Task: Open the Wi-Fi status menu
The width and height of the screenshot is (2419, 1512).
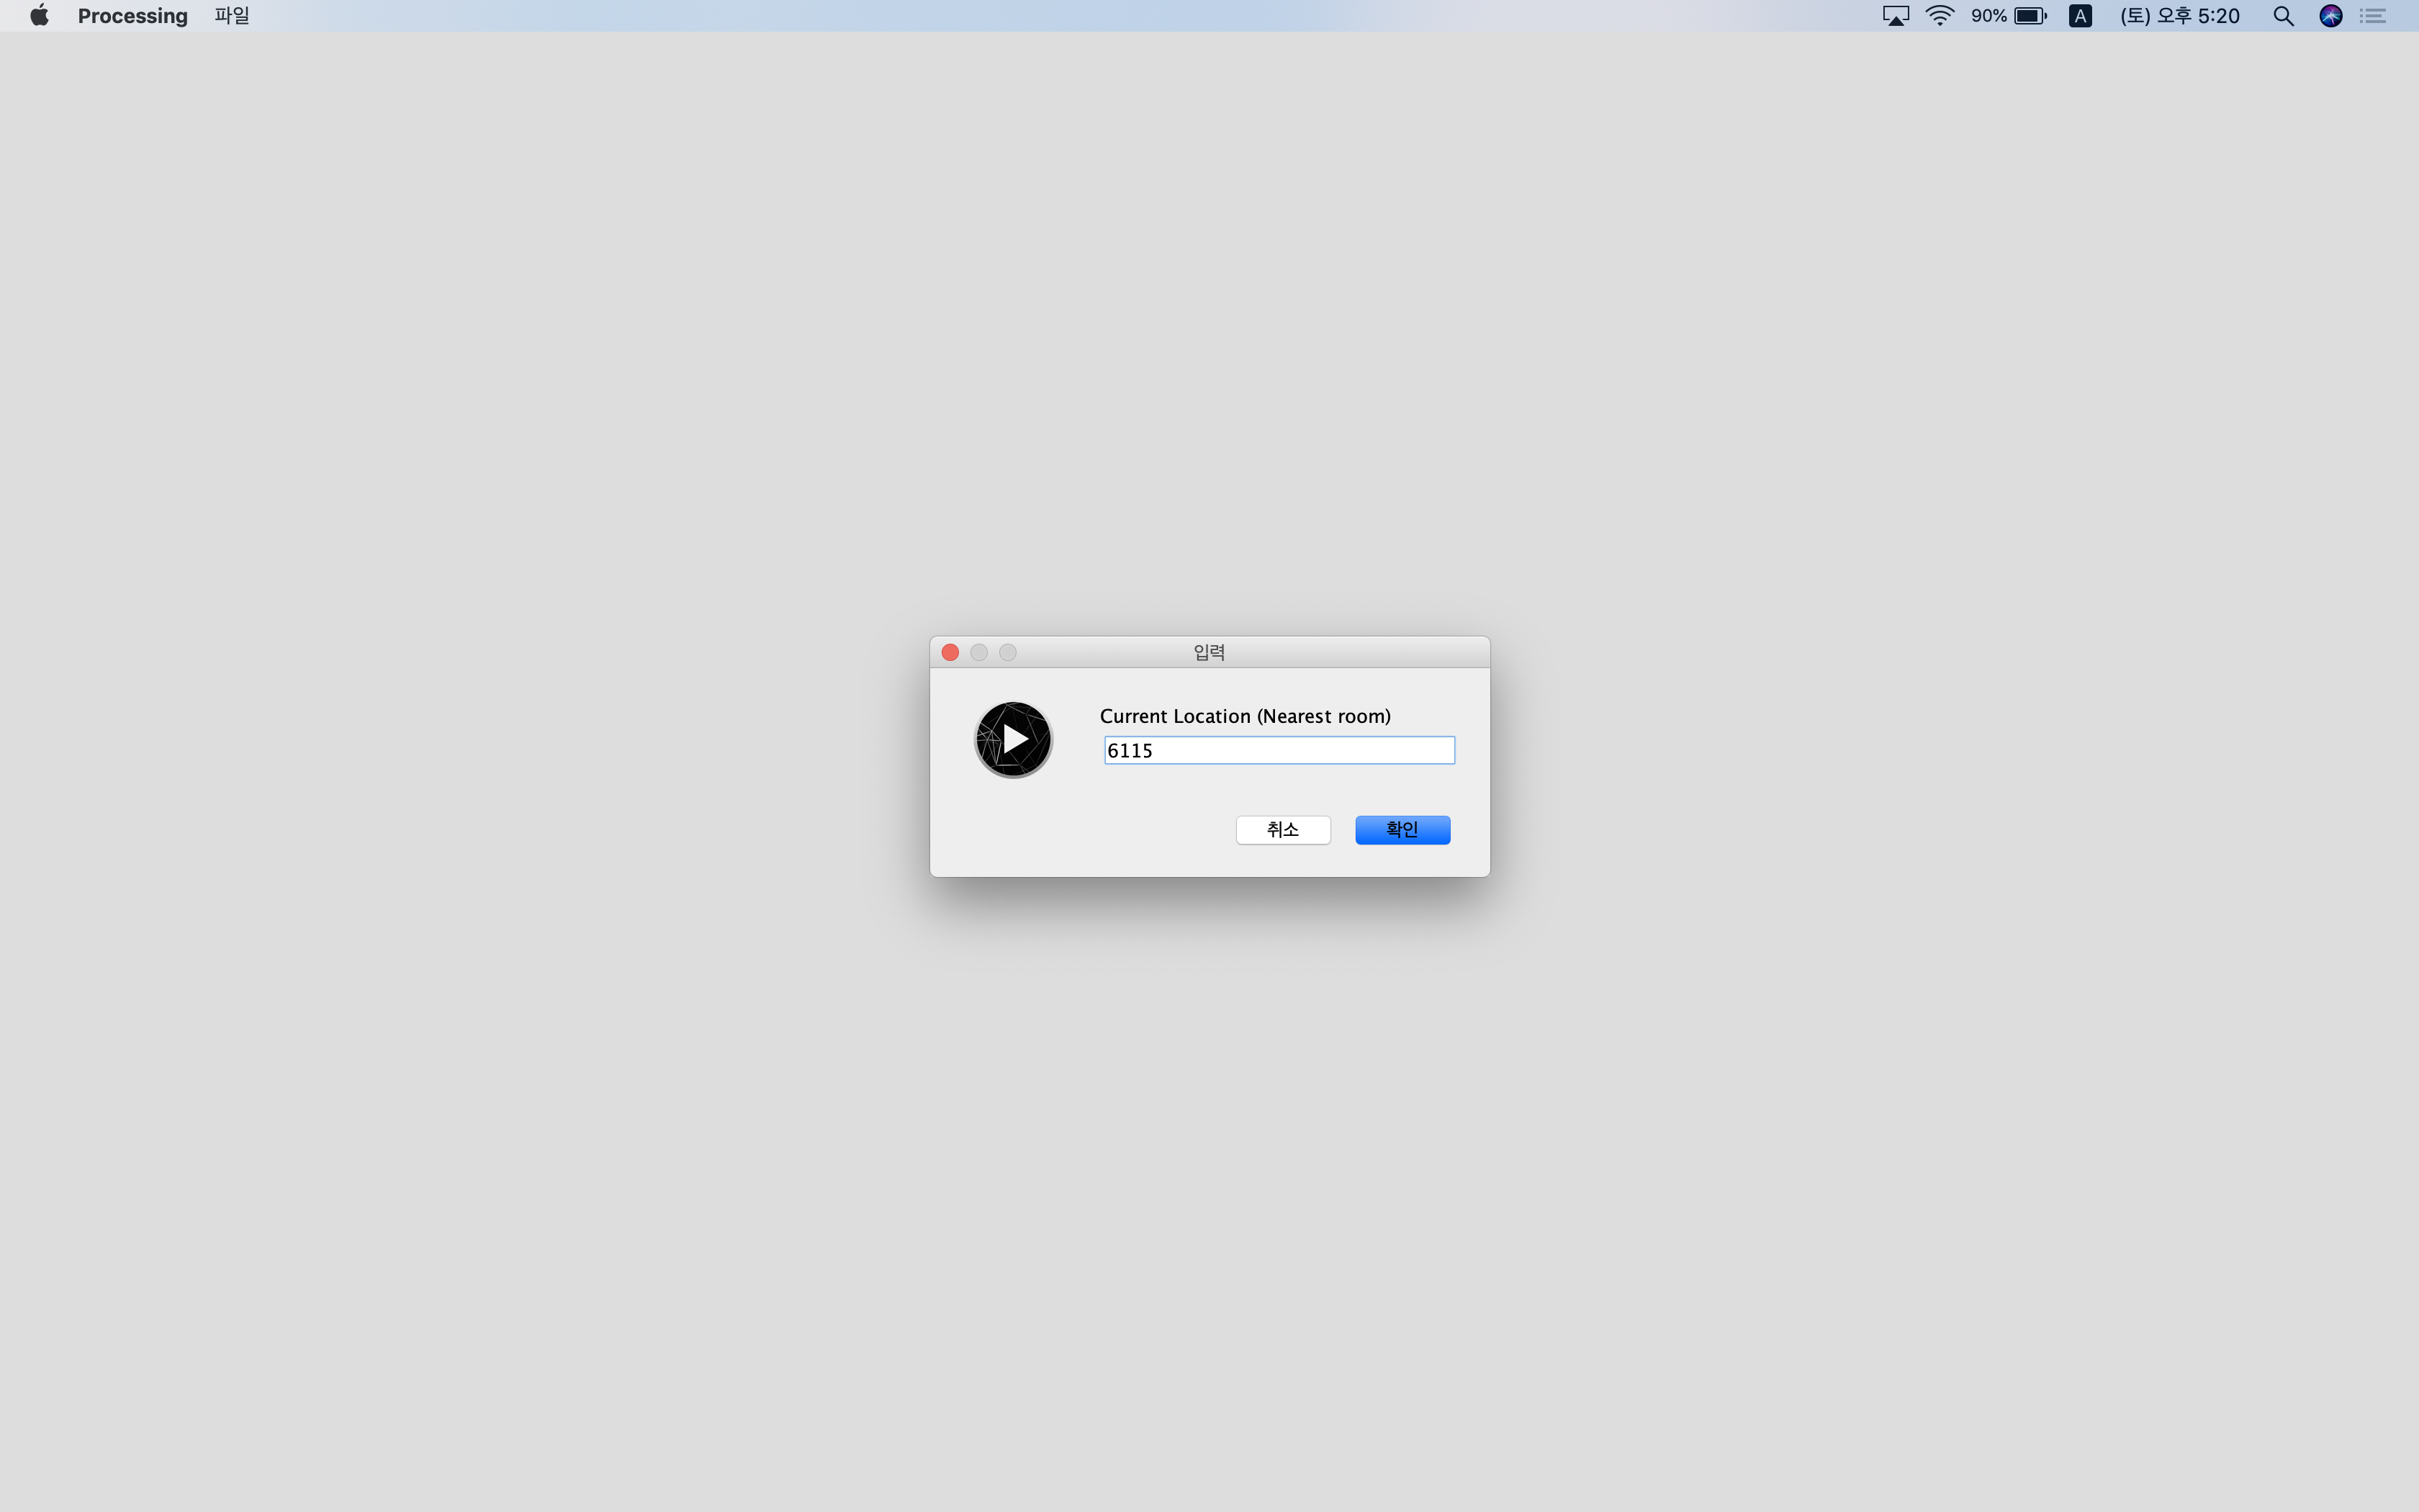Action: (1940, 16)
